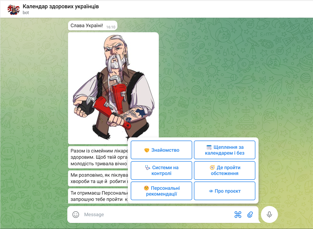Pick Персональні рекомендації button
The height and width of the screenshot is (229, 313).
pyautogui.click(x=162, y=191)
